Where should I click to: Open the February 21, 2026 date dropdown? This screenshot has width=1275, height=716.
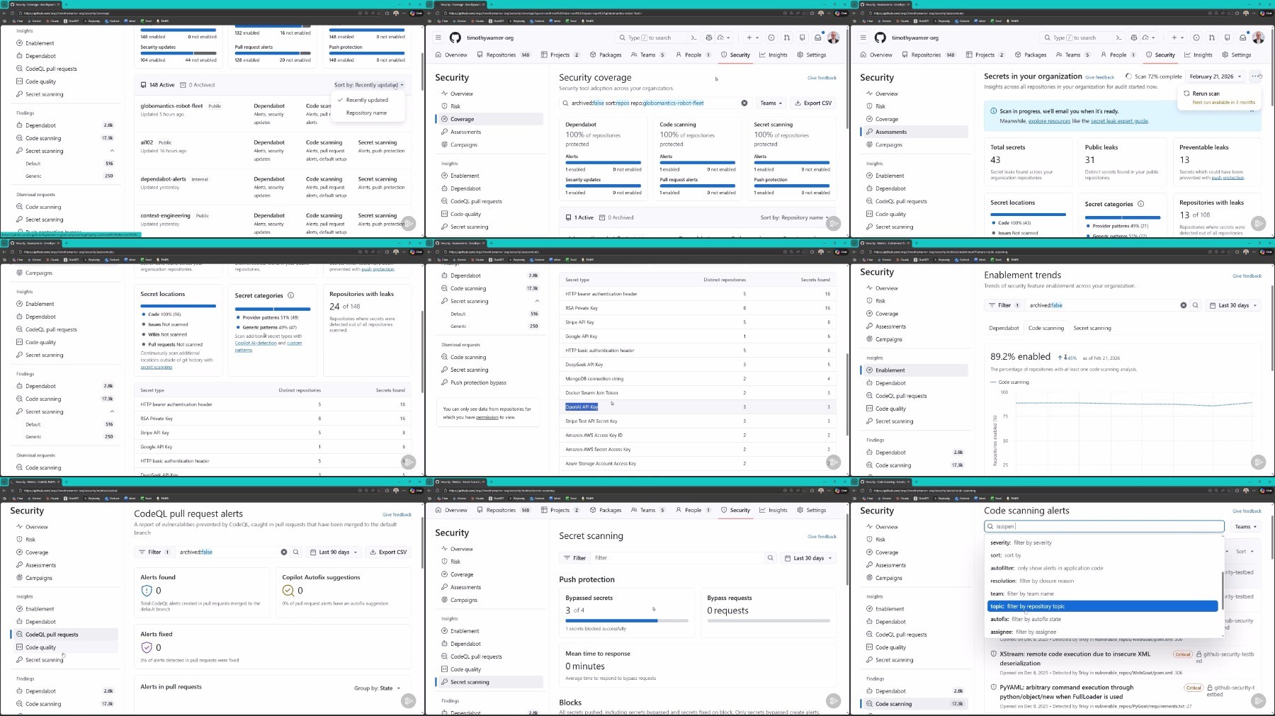coord(1215,76)
